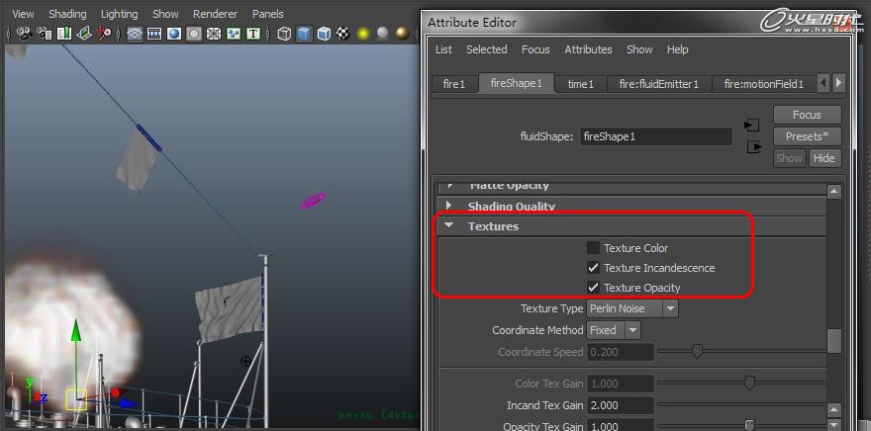Switch to the fire:fluidEmitter1 tab
Image resolution: width=871 pixels, height=431 pixels.
click(659, 84)
